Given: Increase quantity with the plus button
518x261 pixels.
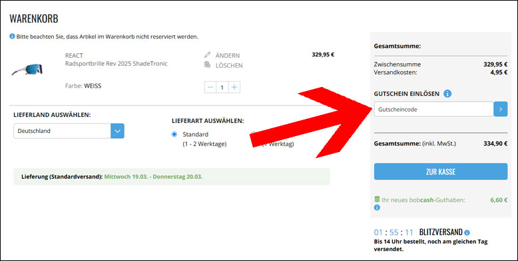Looking at the screenshot, I should [x=234, y=87].
